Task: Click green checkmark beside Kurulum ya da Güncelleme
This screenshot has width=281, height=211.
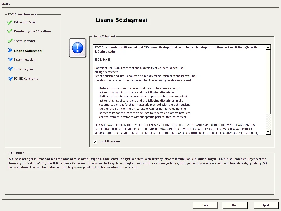Action: point(10,31)
